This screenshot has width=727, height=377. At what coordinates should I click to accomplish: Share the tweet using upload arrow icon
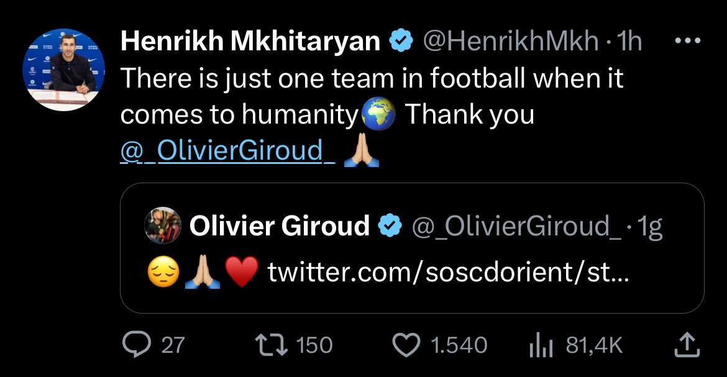coord(683,344)
